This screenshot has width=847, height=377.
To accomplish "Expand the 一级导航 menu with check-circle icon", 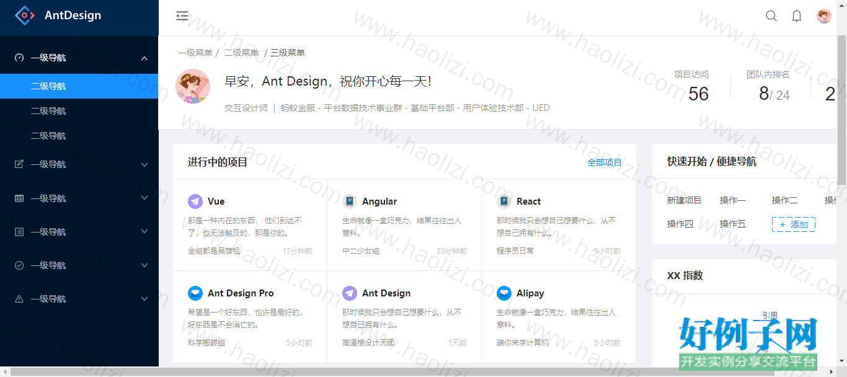I will click(x=144, y=265).
